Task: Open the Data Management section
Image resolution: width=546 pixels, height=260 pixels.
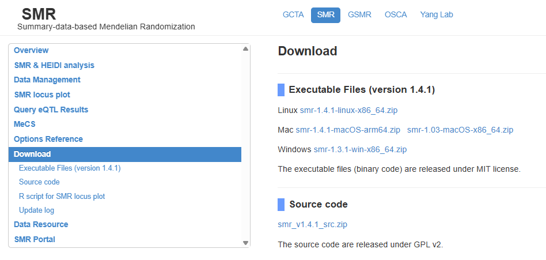Action: [47, 80]
